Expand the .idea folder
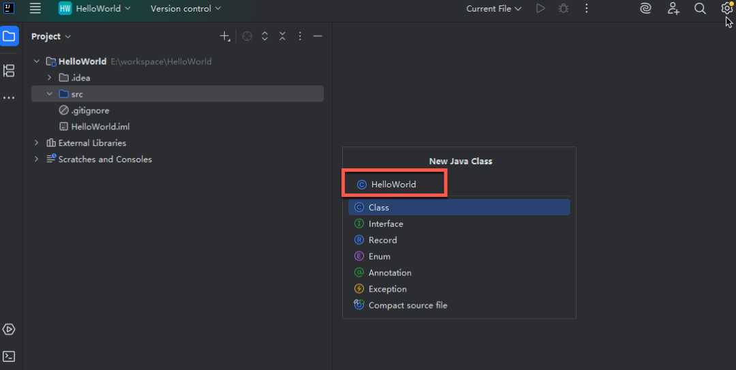The width and height of the screenshot is (736, 370). [x=49, y=78]
